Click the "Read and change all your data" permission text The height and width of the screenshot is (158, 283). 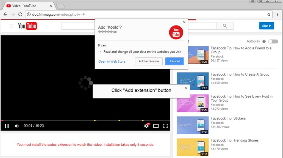coord(142,52)
